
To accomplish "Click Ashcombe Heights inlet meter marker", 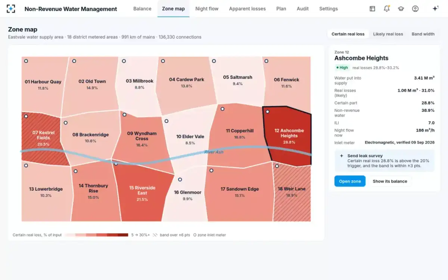I will 268,111.
